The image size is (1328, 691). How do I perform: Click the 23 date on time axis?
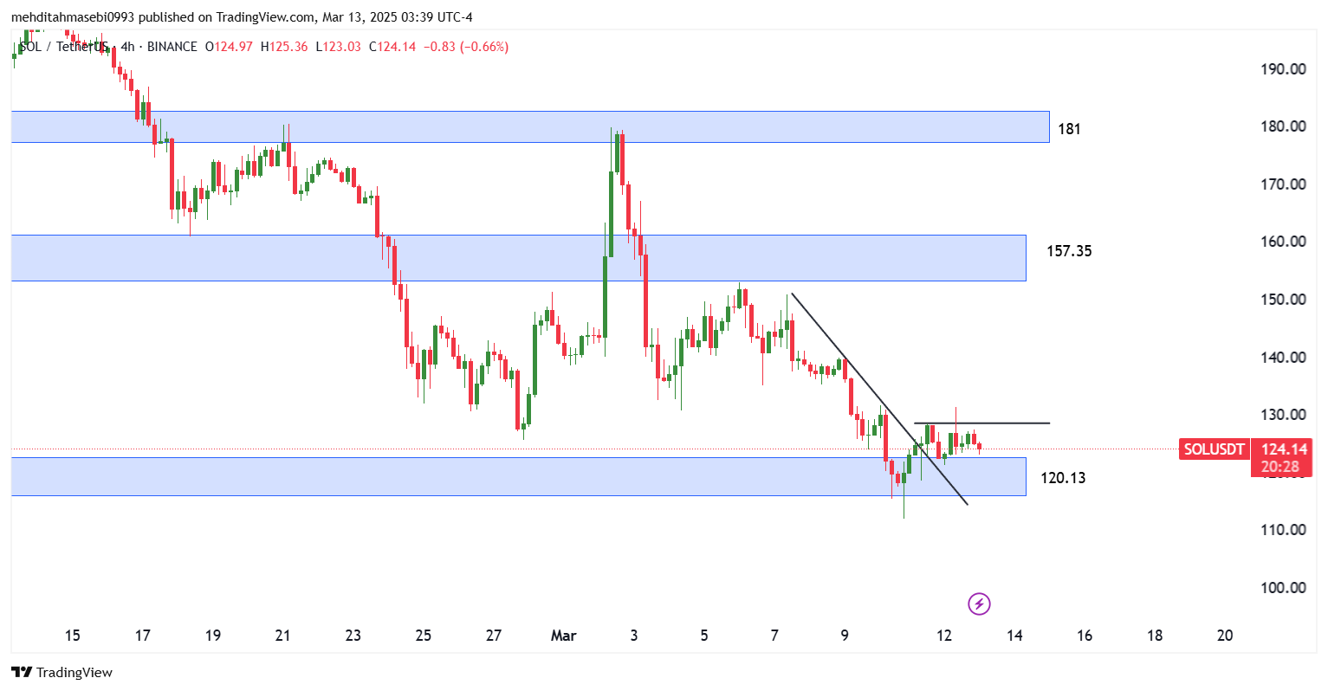point(353,636)
